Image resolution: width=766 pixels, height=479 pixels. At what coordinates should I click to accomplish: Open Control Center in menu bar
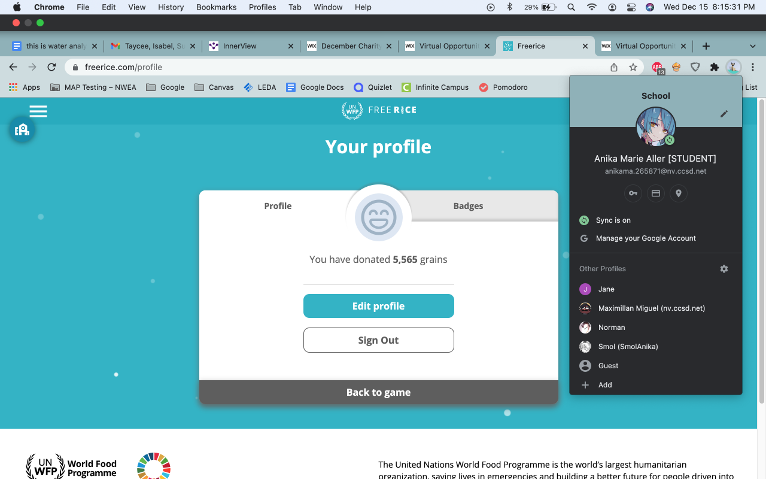631,7
